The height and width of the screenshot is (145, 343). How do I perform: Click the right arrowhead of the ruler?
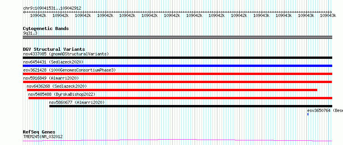331,12
